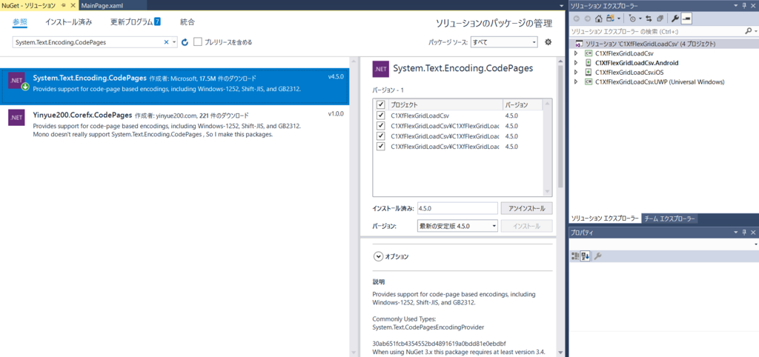Click the .NET icon in package detail header
The width and height of the screenshot is (759, 357).
click(x=380, y=69)
